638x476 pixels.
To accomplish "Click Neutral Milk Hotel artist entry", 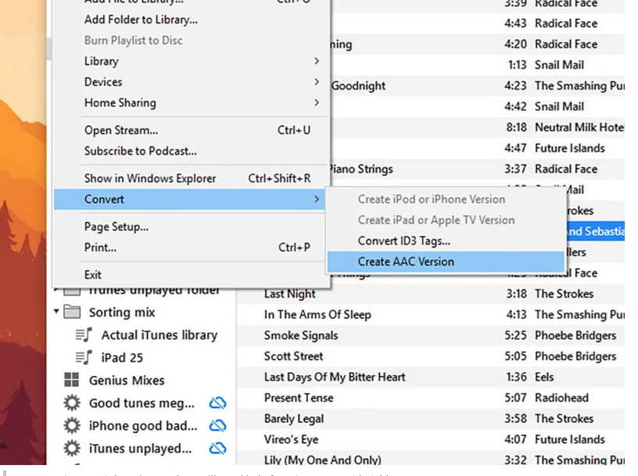I will click(579, 127).
